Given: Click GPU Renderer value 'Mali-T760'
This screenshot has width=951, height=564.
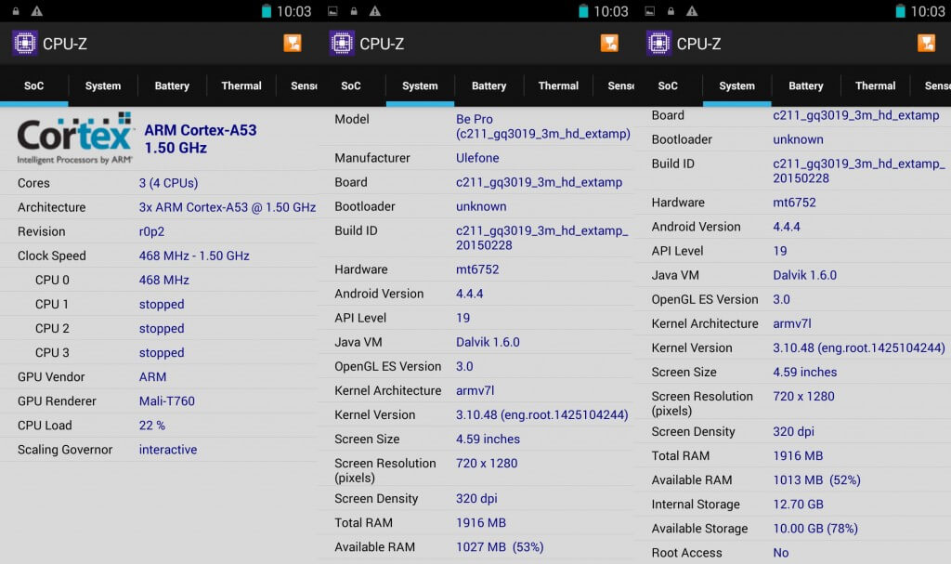Looking at the screenshot, I should pos(167,401).
